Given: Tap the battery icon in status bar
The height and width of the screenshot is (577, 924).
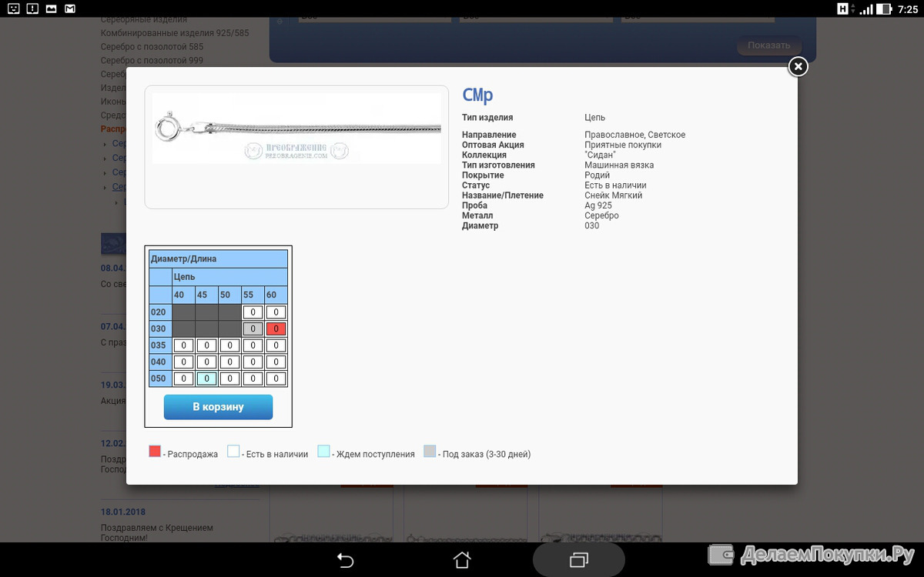Looking at the screenshot, I should [885, 9].
